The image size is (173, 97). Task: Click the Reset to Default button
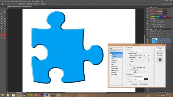(x=144, y=84)
